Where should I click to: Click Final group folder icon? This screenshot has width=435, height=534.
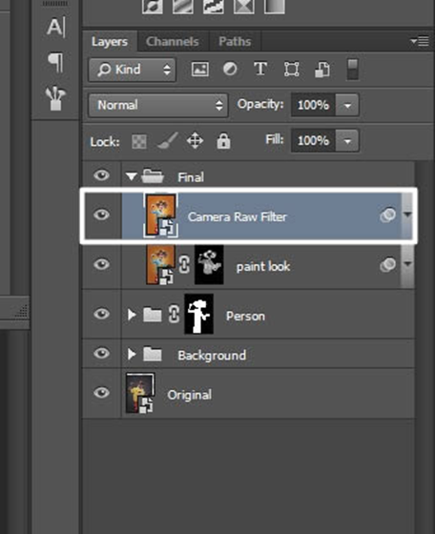click(x=153, y=176)
